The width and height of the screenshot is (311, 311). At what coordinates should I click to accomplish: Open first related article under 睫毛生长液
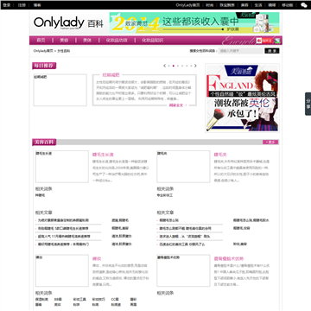point(63,220)
